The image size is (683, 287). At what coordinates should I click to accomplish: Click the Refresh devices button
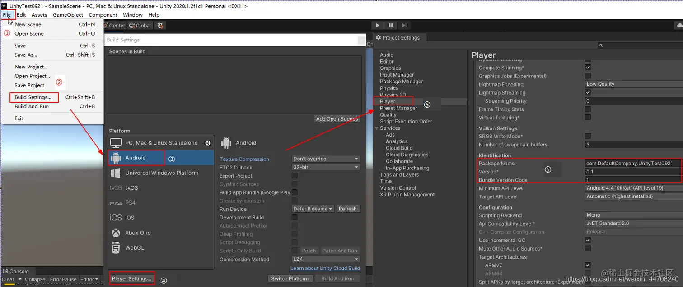[347, 209]
